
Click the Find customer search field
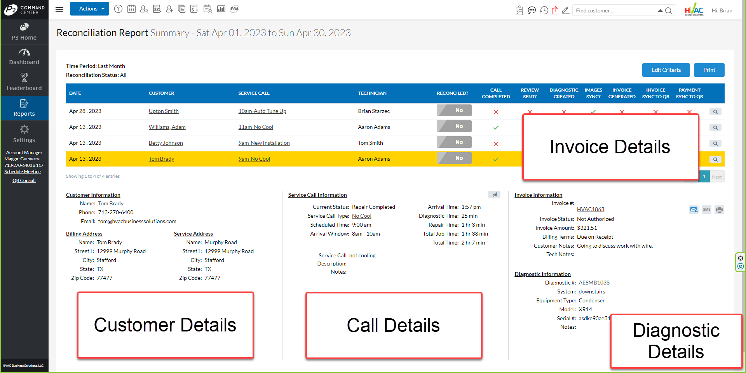click(x=614, y=11)
